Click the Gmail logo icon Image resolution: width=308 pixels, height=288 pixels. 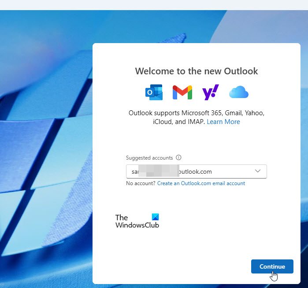tap(182, 92)
